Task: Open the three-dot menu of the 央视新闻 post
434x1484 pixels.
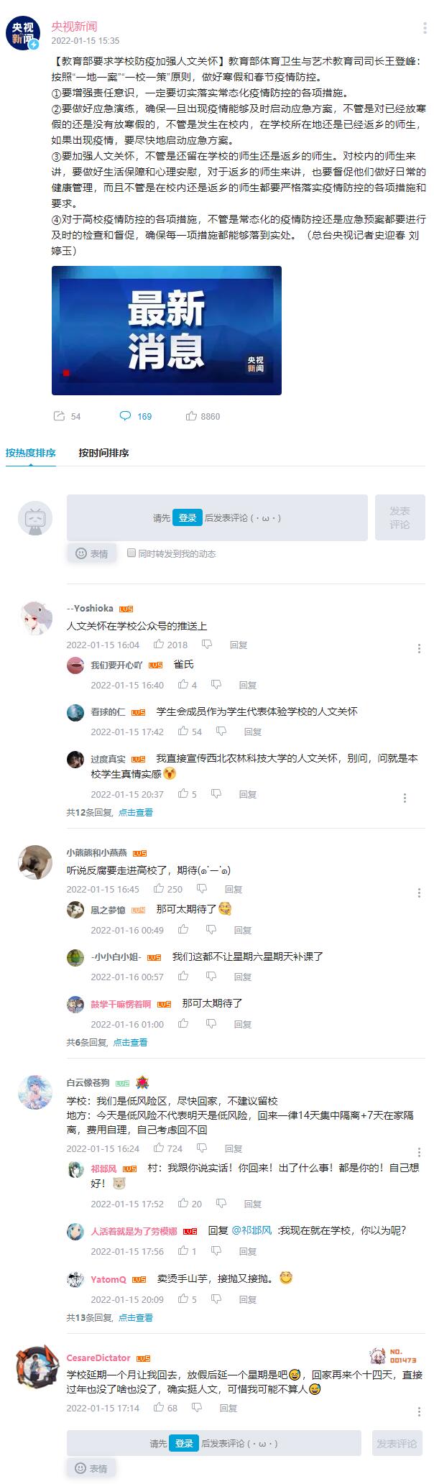Action: tap(425, 28)
